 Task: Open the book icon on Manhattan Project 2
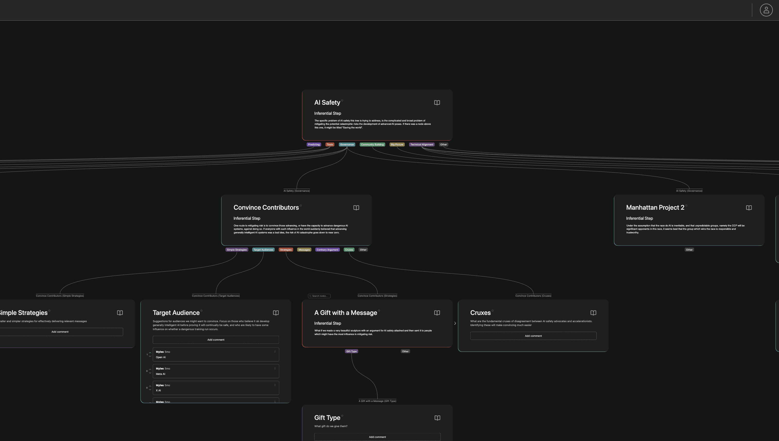(749, 208)
